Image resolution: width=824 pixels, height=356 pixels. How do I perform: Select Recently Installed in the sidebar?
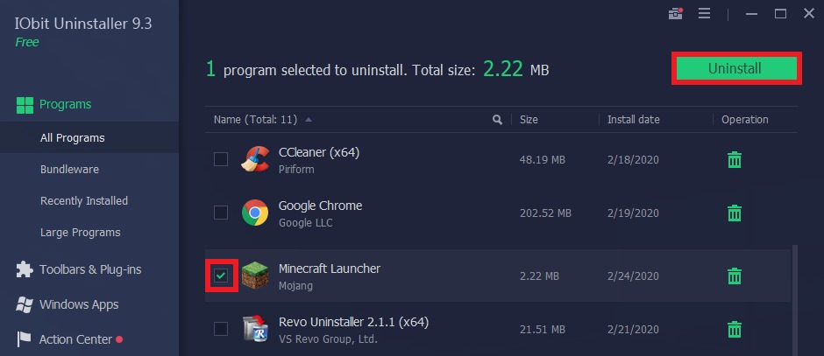[84, 201]
